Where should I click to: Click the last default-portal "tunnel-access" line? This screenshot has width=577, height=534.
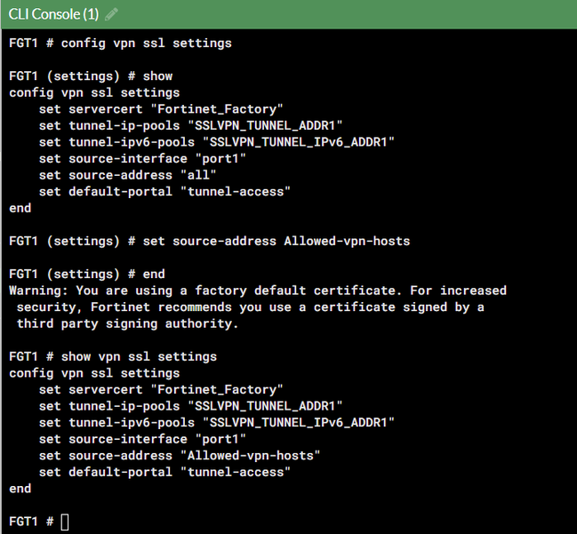pyautogui.click(x=164, y=472)
